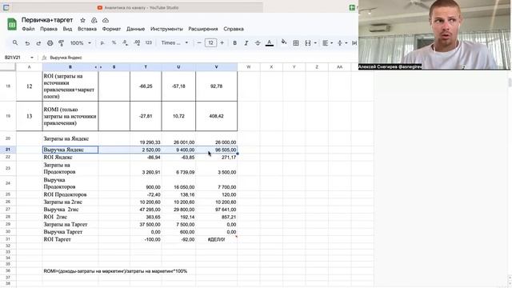Click the ROMI formula note in row 36
Viewport: 512px width, 288px height.
(x=115, y=271)
